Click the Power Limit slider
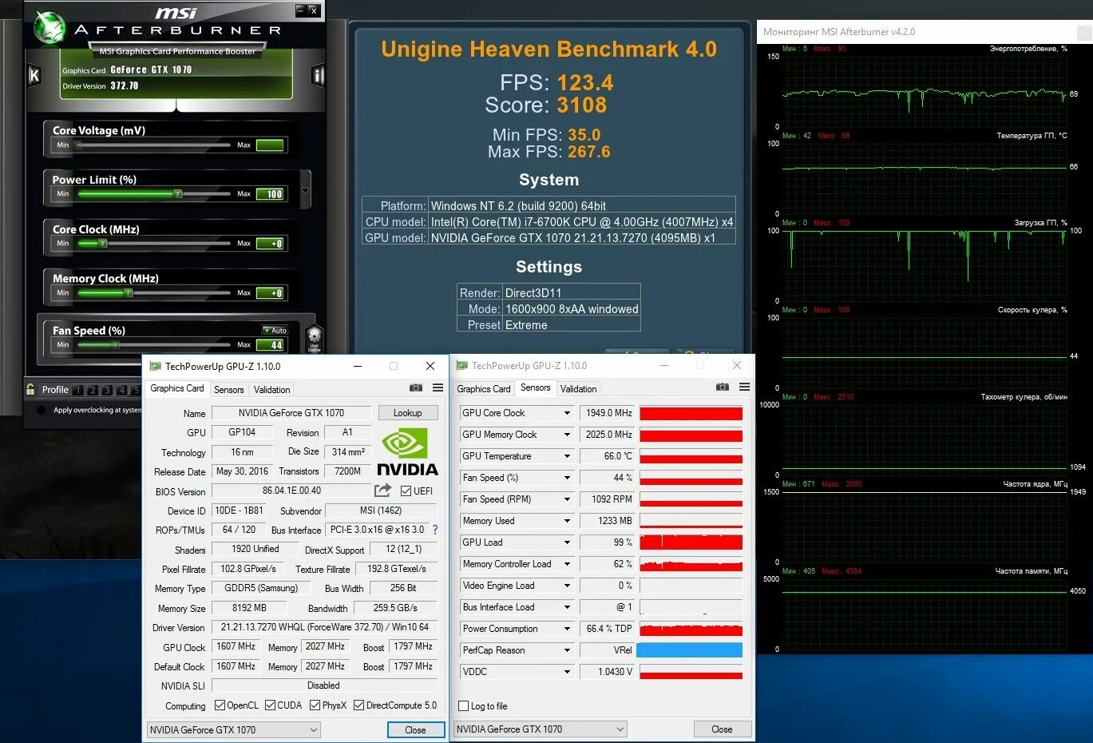 pos(154,193)
